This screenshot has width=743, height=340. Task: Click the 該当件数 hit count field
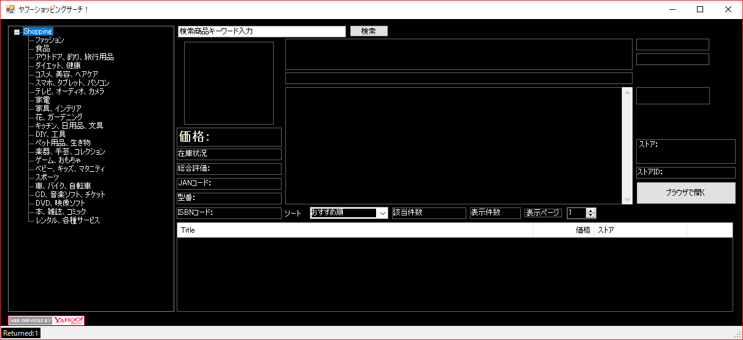pos(429,213)
